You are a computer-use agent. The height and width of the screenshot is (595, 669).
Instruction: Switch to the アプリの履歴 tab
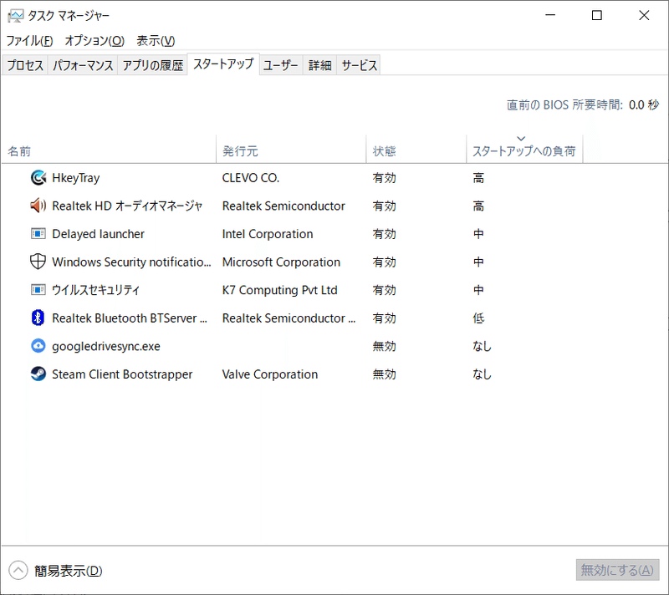pos(153,65)
